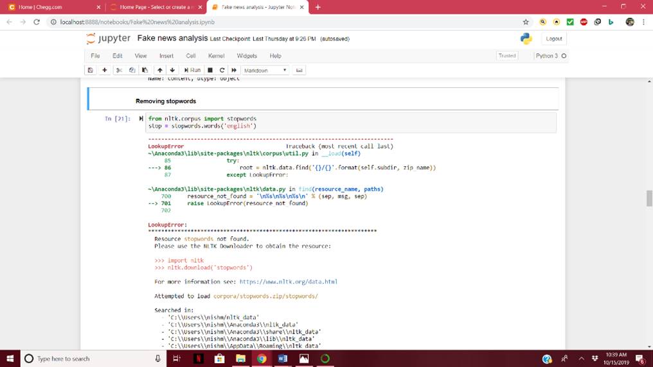Open the notification center icon
653x367 pixels.
(640, 359)
